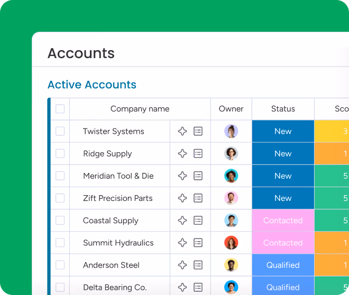Open the Zift Precision Parts name
The height and width of the screenshot is (295, 349).
118,198
